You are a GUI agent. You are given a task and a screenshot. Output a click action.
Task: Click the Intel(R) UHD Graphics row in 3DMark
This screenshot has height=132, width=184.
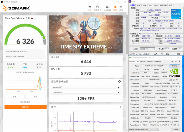25,57
